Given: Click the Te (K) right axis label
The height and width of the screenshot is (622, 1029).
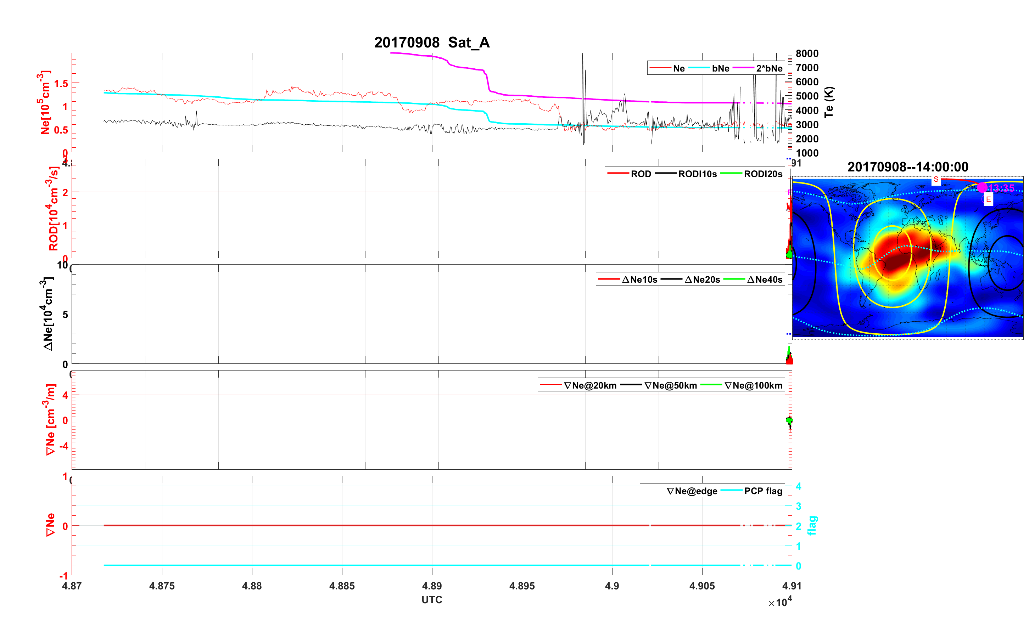Looking at the screenshot, I should (829, 102).
